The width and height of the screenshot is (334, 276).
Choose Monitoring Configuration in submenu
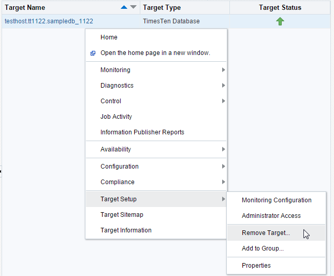pyautogui.click(x=277, y=200)
